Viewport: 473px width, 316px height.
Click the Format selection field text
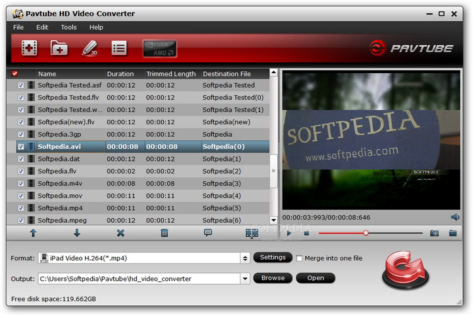(88, 259)
